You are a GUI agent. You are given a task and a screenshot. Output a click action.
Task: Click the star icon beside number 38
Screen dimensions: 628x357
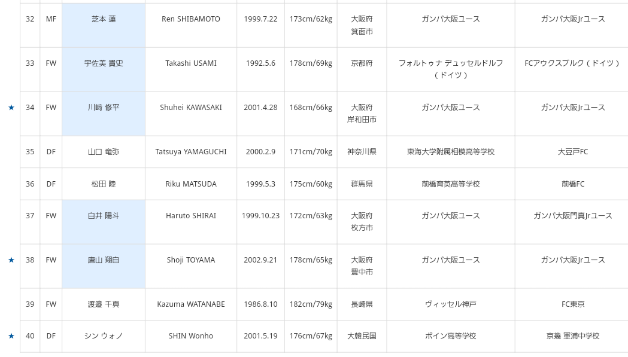point(11,260)
